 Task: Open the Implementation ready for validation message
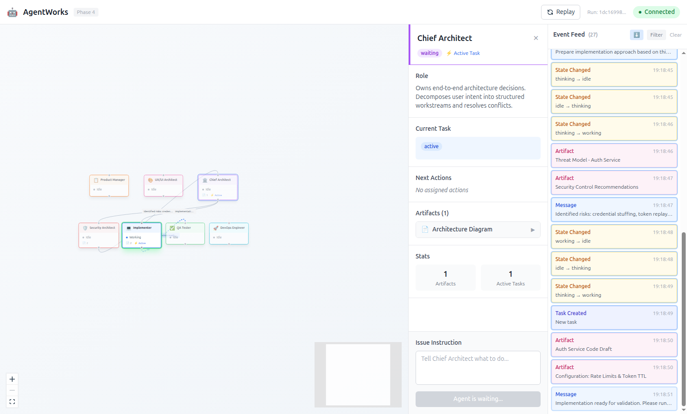tap(614, 399)
